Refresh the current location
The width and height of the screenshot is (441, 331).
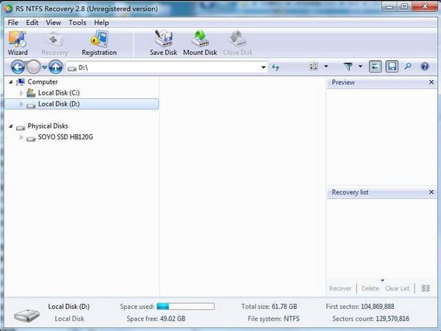click(x=276, y=67)
